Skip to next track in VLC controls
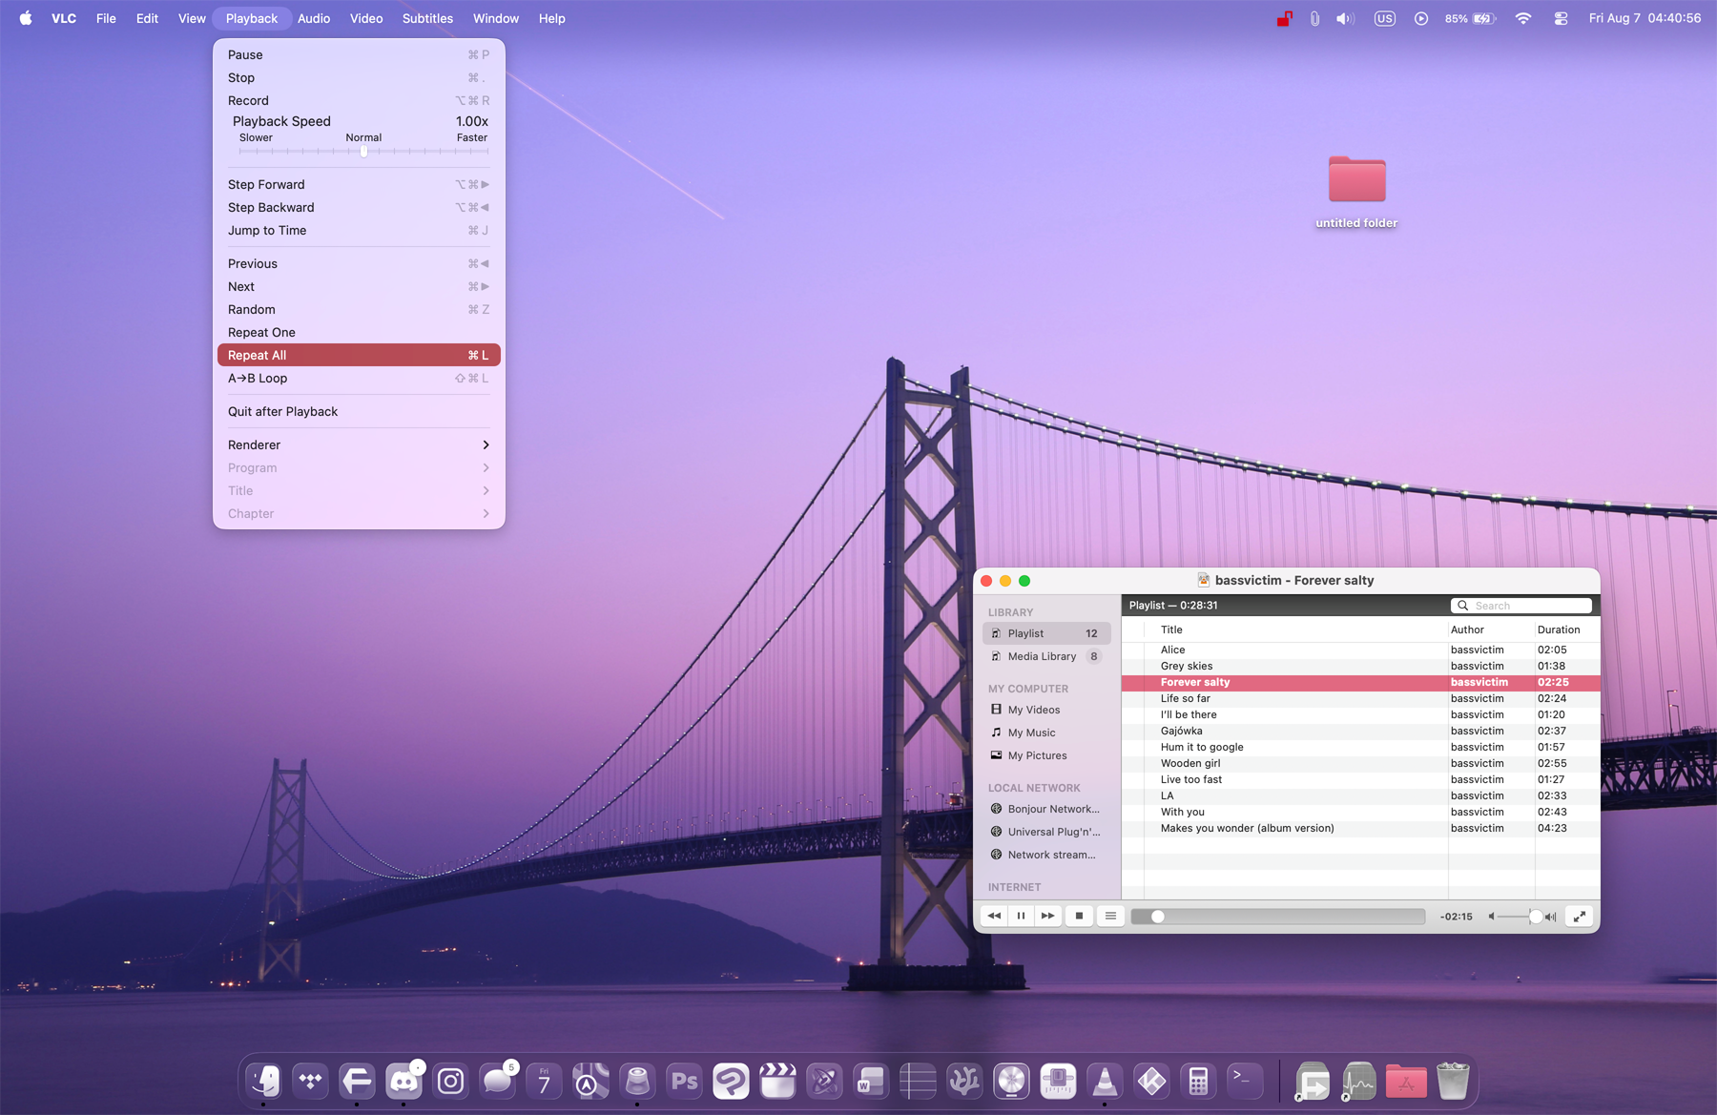The image size is (1717, 1115). tap(1047, 916)
